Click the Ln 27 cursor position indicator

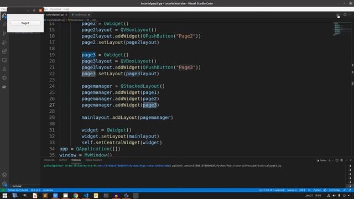(x=272, y=190)
